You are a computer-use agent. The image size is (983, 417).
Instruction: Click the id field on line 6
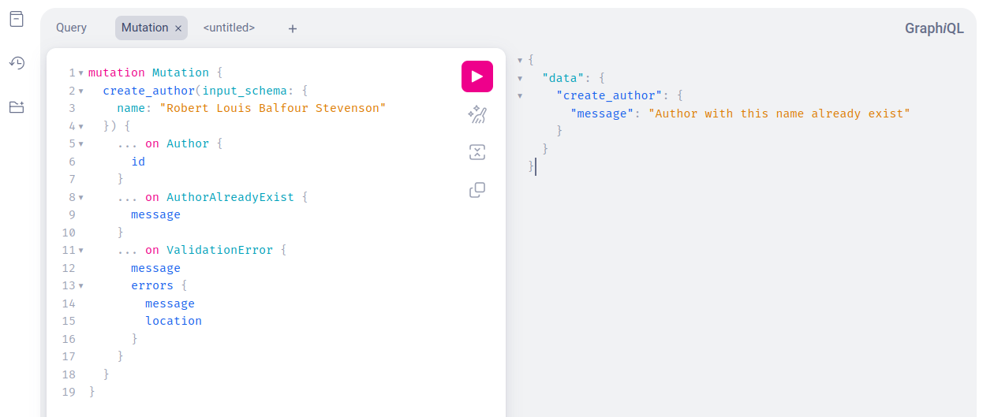(138, 162)
